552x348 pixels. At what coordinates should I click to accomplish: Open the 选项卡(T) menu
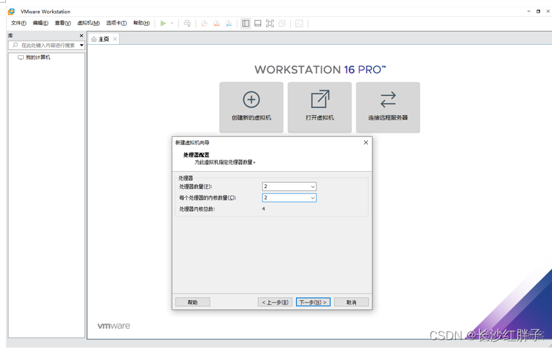tap(116, 23)
